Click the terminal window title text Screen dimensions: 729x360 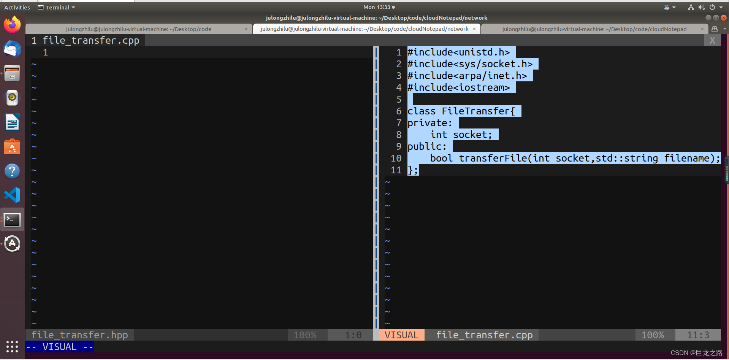click(x=376, y=18)
